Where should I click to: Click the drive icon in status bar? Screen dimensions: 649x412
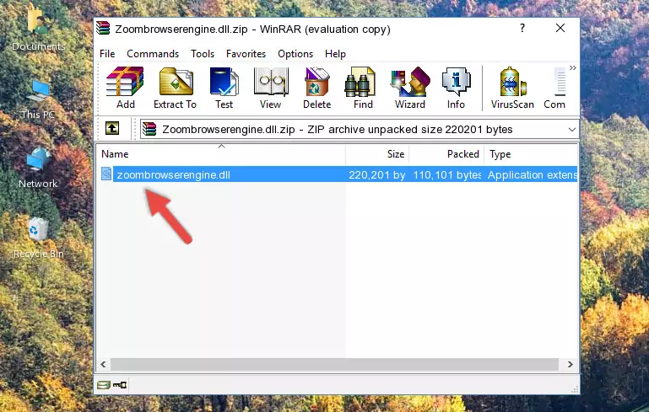click(x=103, y=385)
